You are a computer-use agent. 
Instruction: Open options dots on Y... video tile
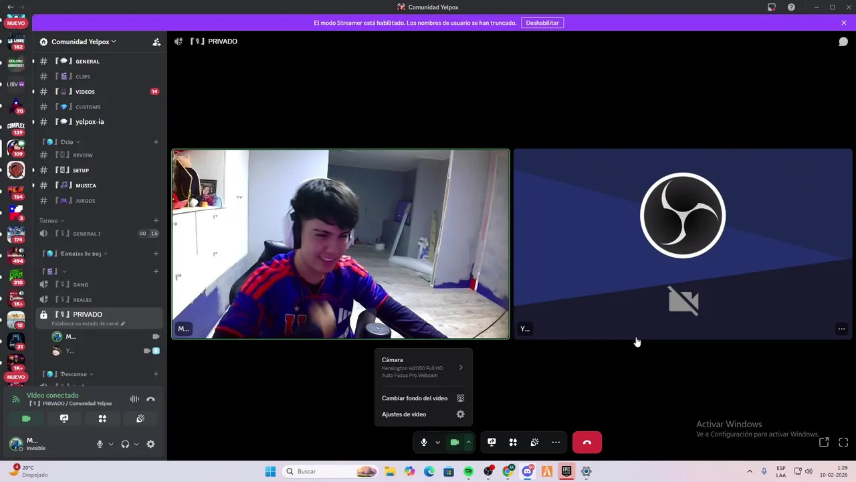tap(841, 329)
